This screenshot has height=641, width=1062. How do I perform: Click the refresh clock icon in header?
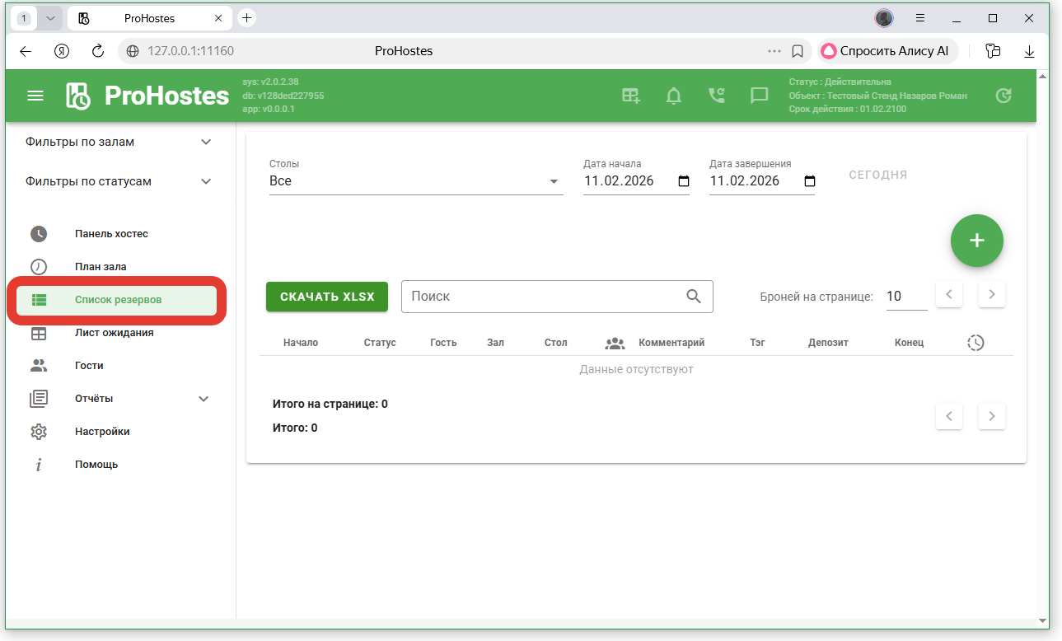point(1003,96)
